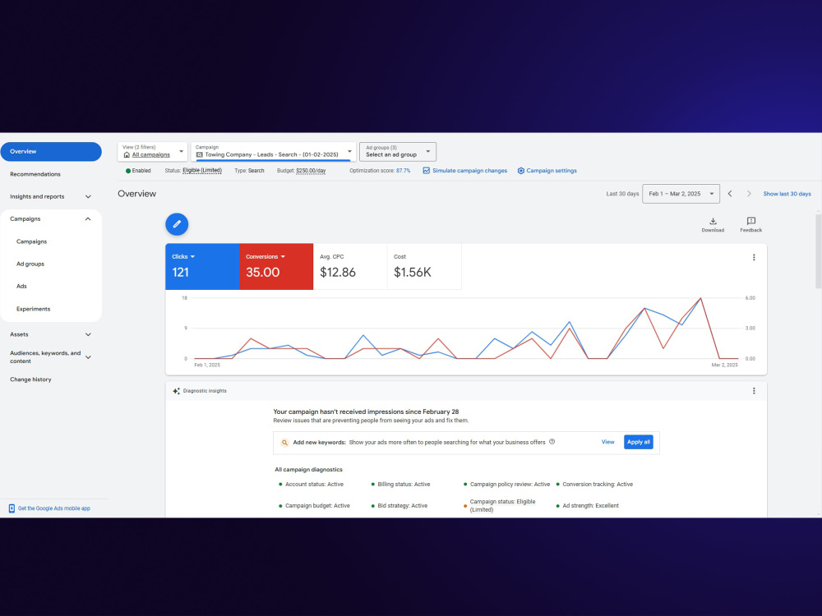Open the date range Feb 1 – Mar 2 dropdown
Screen dimensions: 822x616
[681, 194]
